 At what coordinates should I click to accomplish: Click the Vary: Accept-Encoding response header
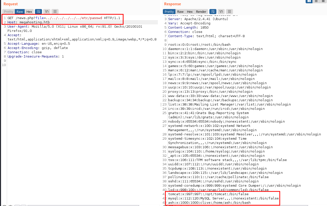pos(189,23)
